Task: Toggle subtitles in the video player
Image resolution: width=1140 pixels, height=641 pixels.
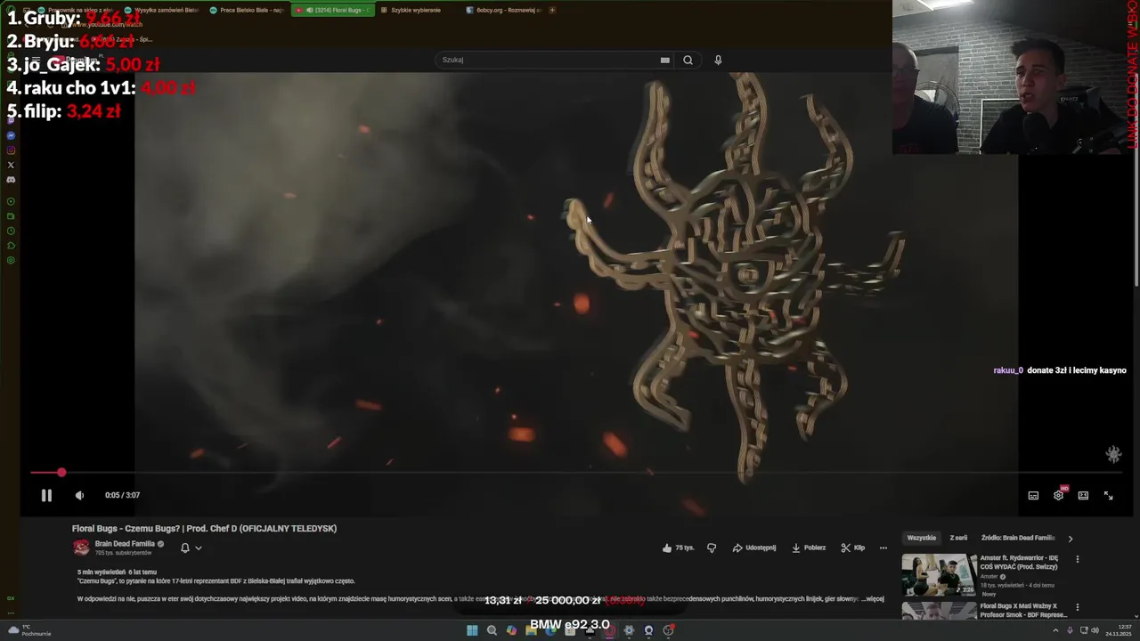Action: [1033, 495]
